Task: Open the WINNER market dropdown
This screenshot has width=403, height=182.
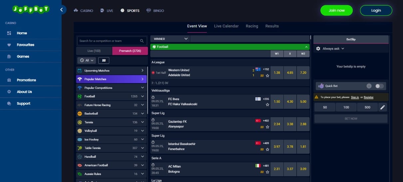Action: click(170, 39)
